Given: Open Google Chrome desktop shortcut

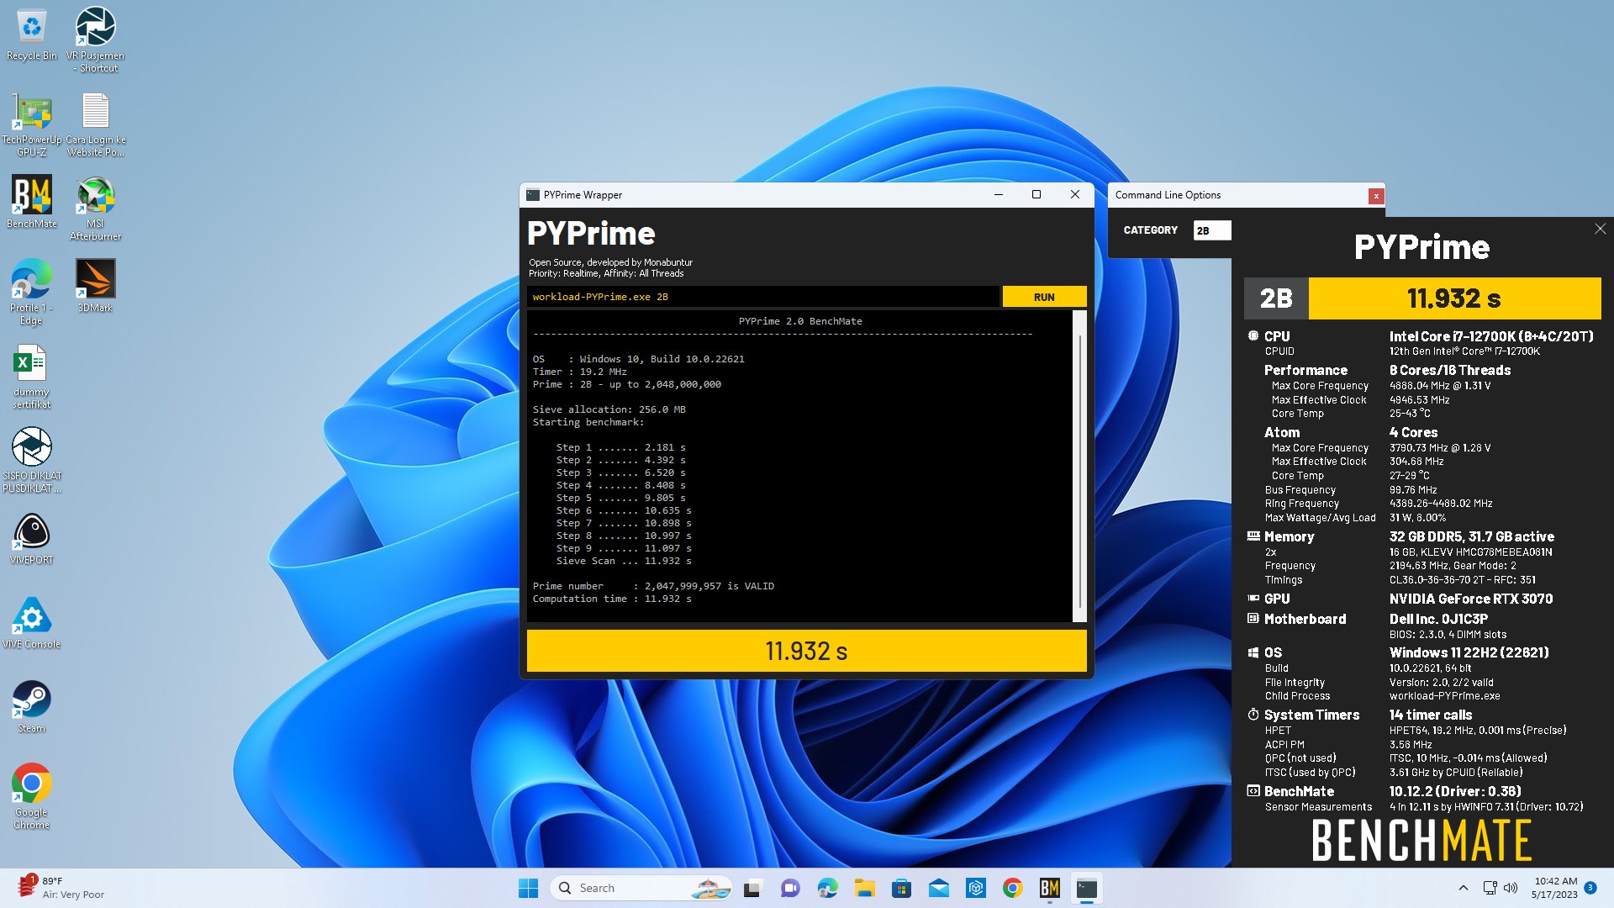Looking at the screenshot, I should tap(32, 796).
